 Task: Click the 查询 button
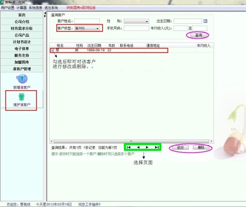pos(199,35)
